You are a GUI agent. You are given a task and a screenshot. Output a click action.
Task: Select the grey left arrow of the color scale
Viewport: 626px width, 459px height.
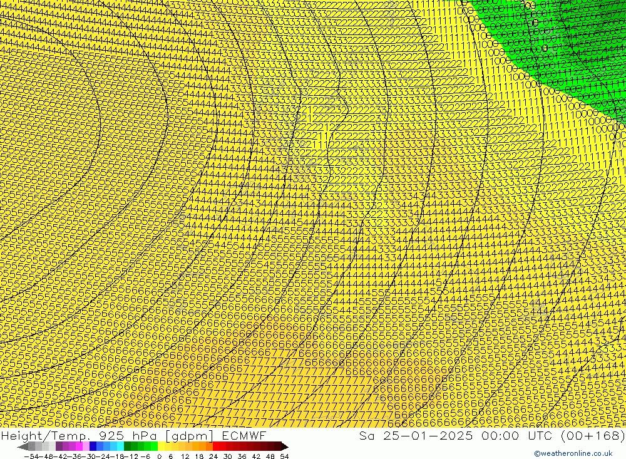click(23, 446)
